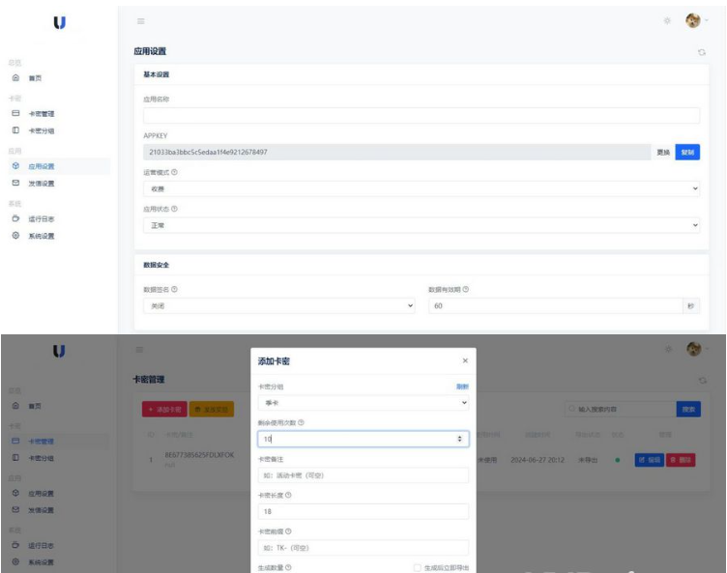
Task: Close the 添加卡密 dialog with the X
Action: point(464,360)
